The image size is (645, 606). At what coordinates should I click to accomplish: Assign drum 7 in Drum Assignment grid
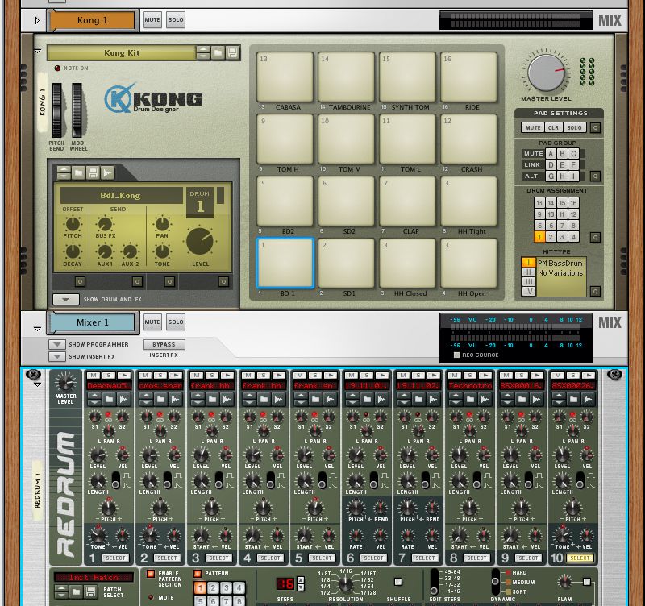(562, 226)
